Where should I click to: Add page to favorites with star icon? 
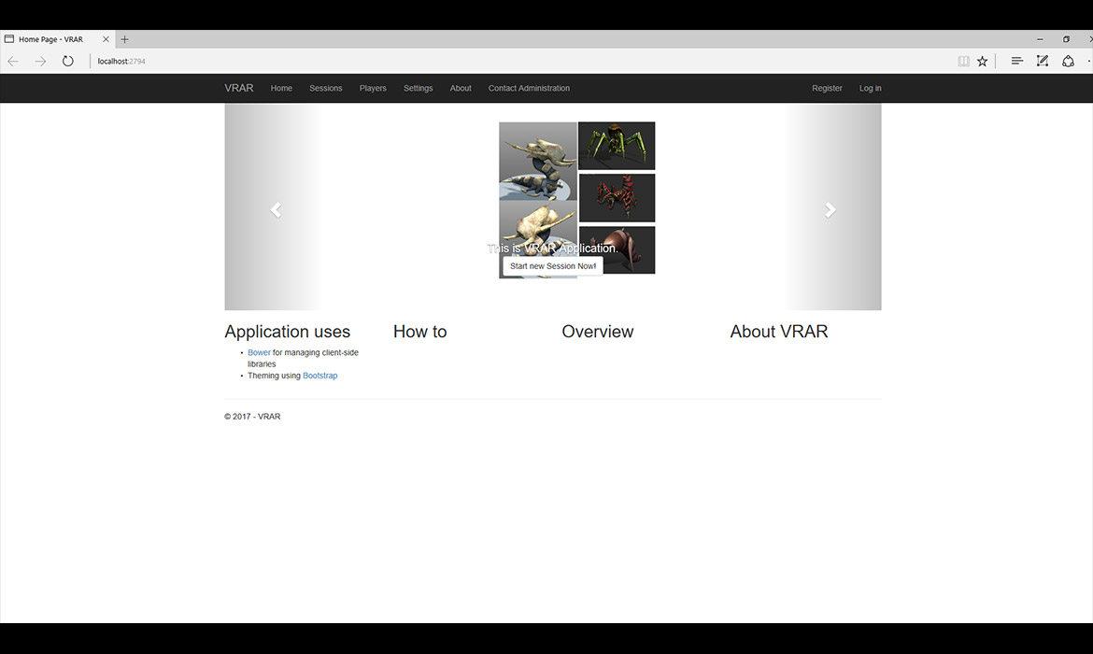(983, 62)
